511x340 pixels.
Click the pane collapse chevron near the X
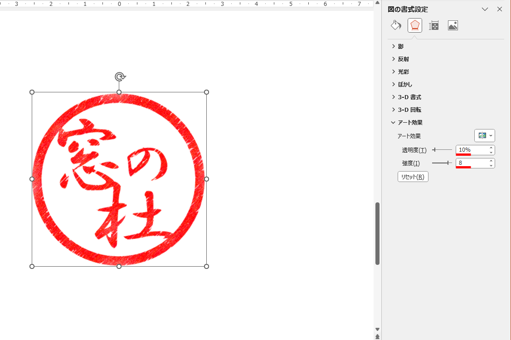pos(485,9)
